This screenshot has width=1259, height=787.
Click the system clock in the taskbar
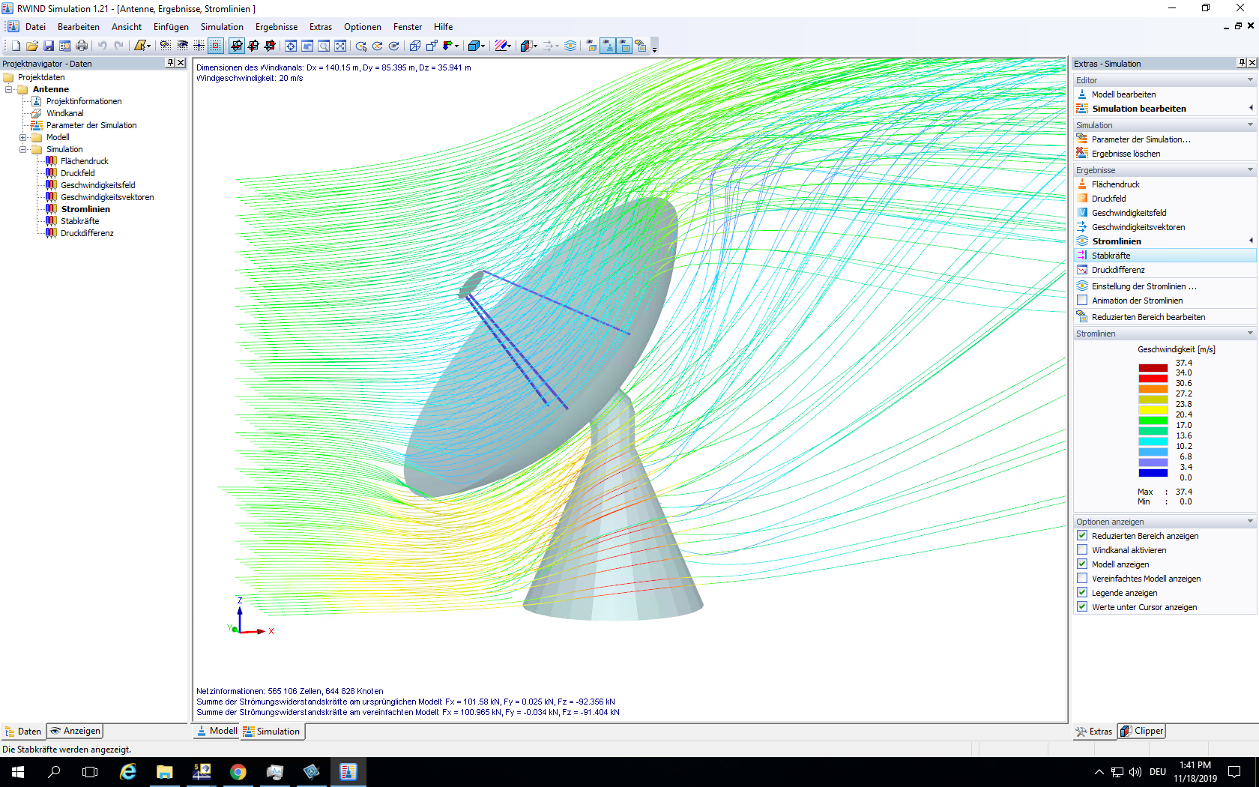(x=1195, y=772)
